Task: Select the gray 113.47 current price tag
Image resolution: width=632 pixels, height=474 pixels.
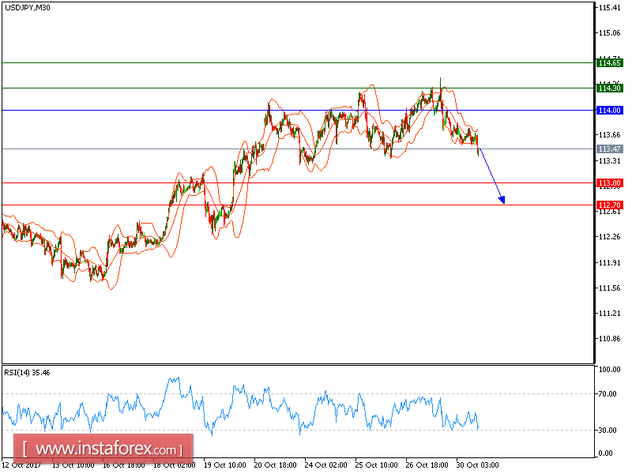Action: (x=608, y=148)
